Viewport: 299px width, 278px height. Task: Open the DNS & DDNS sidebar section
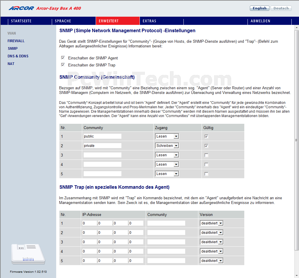tap(18, 56)
